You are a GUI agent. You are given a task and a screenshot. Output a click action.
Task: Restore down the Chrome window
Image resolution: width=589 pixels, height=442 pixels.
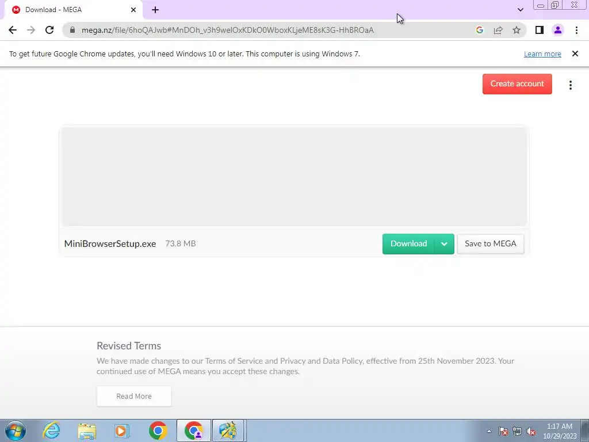coord(555,5)
